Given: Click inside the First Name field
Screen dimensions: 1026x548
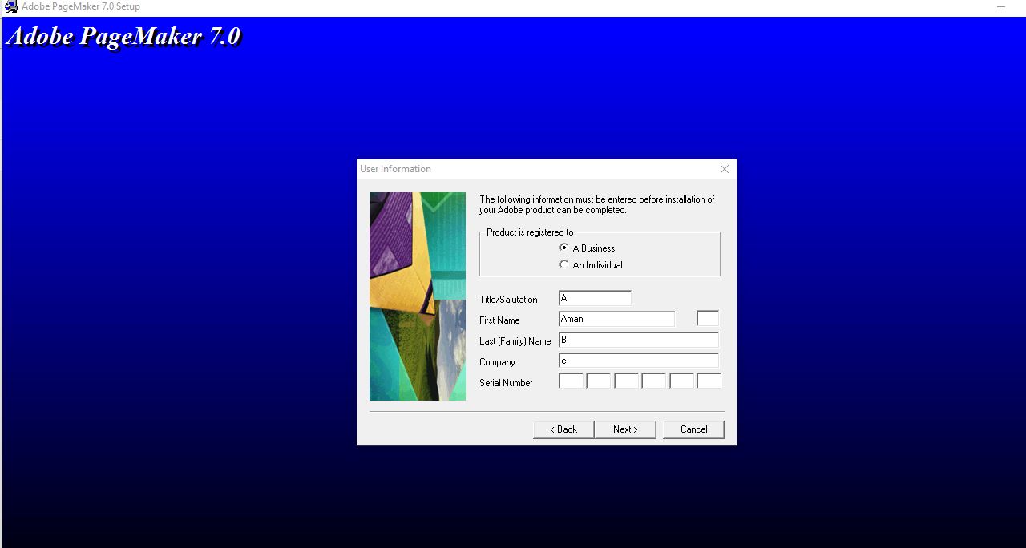Looking at the screenshot, I should 616,318.
